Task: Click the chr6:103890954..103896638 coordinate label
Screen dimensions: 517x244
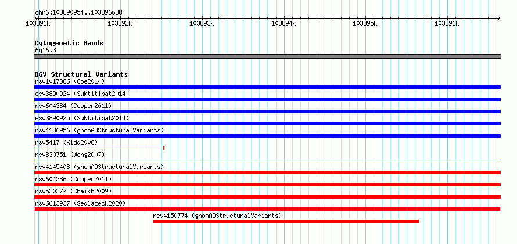Action: pos(78,13)
